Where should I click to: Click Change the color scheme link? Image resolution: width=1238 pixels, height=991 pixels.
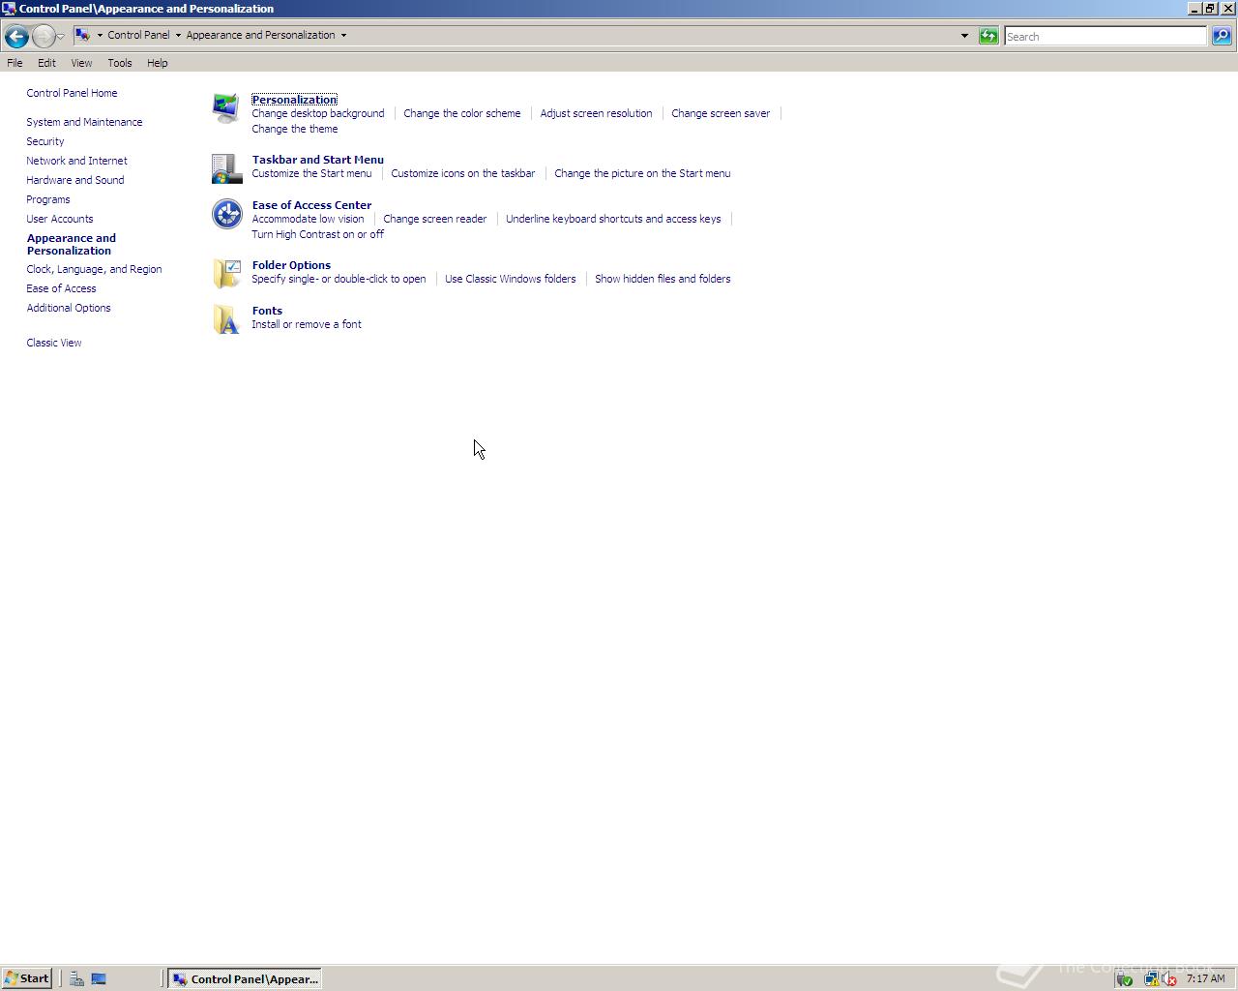(x=462, y=113)
